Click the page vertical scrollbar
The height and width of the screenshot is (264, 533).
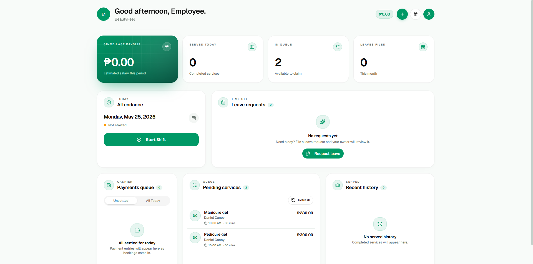(x=532, y=123)
